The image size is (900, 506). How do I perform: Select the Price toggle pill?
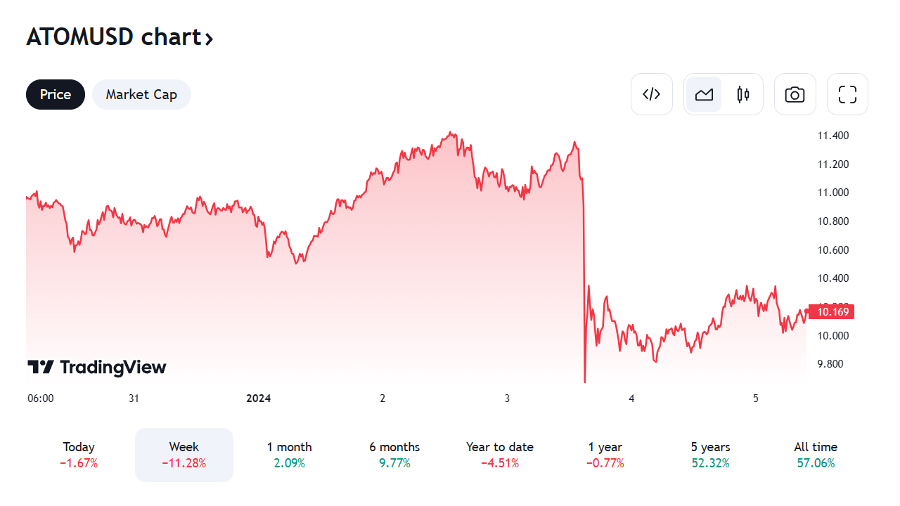pyautogui.click(x=56, y=94)
